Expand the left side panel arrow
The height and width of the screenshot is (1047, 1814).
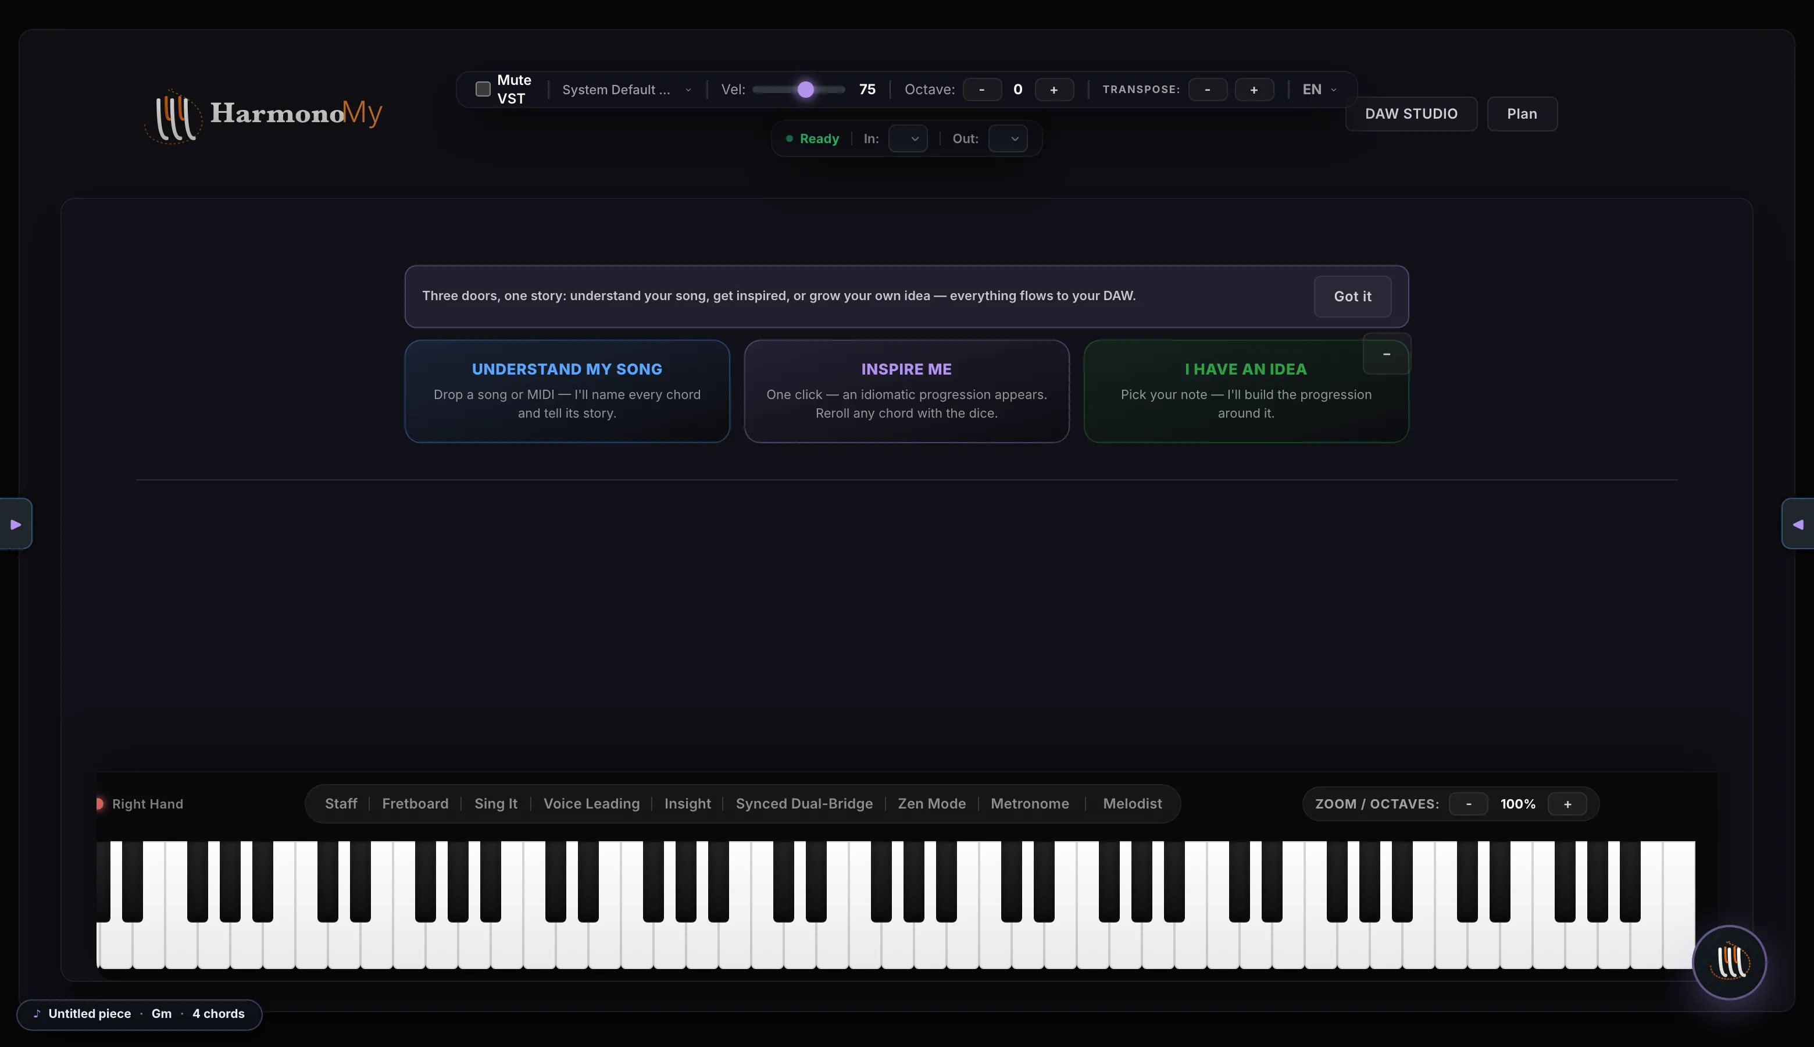pyautogui.click(x=16, y=524)
